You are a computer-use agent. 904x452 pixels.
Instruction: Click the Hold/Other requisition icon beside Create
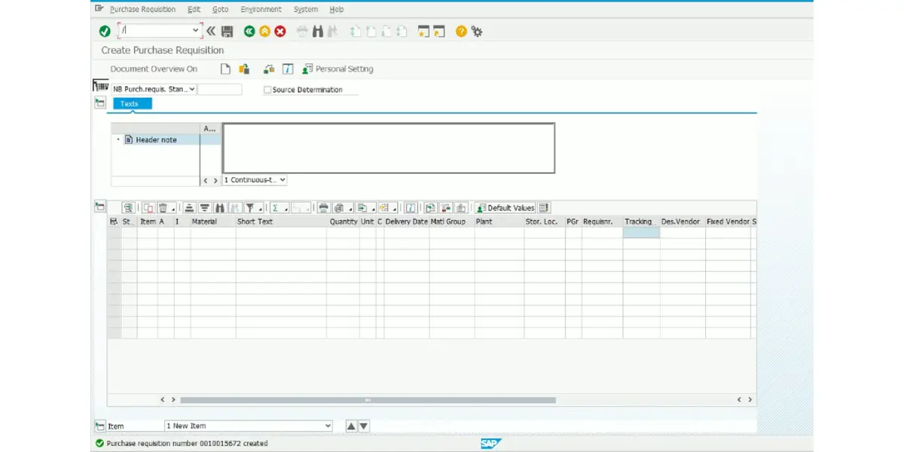(x=244, y=69)
